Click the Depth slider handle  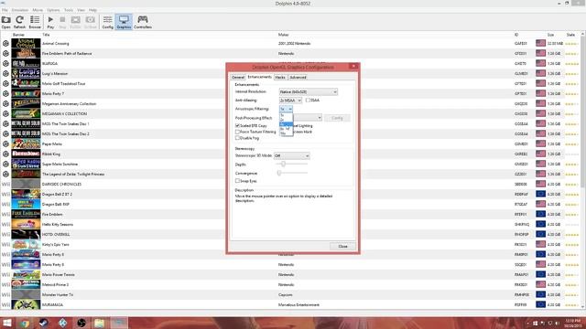pyautogui.click(x=283, y=164)
